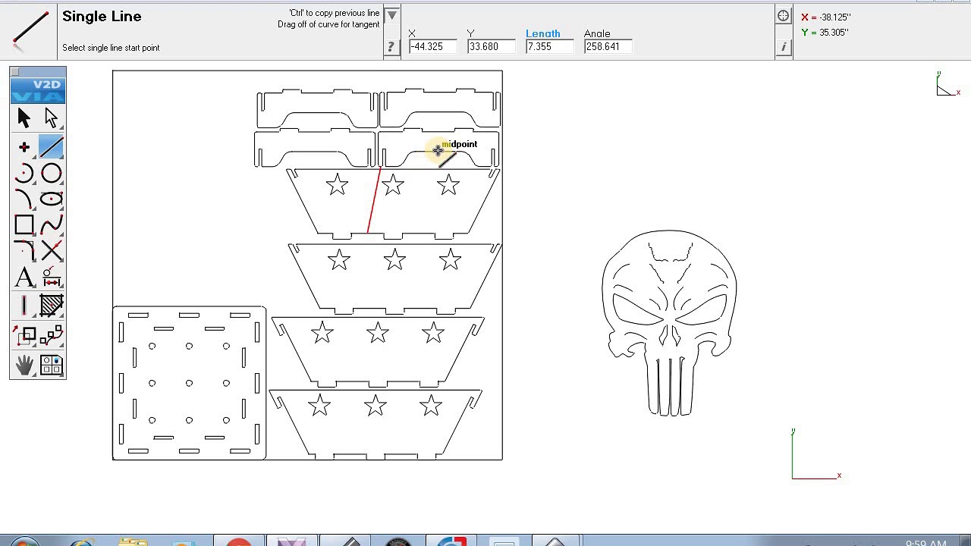Click the skull drawing on the canvas
The width and height of the screenshot is (971, 546).
click(x=669, y=323)
